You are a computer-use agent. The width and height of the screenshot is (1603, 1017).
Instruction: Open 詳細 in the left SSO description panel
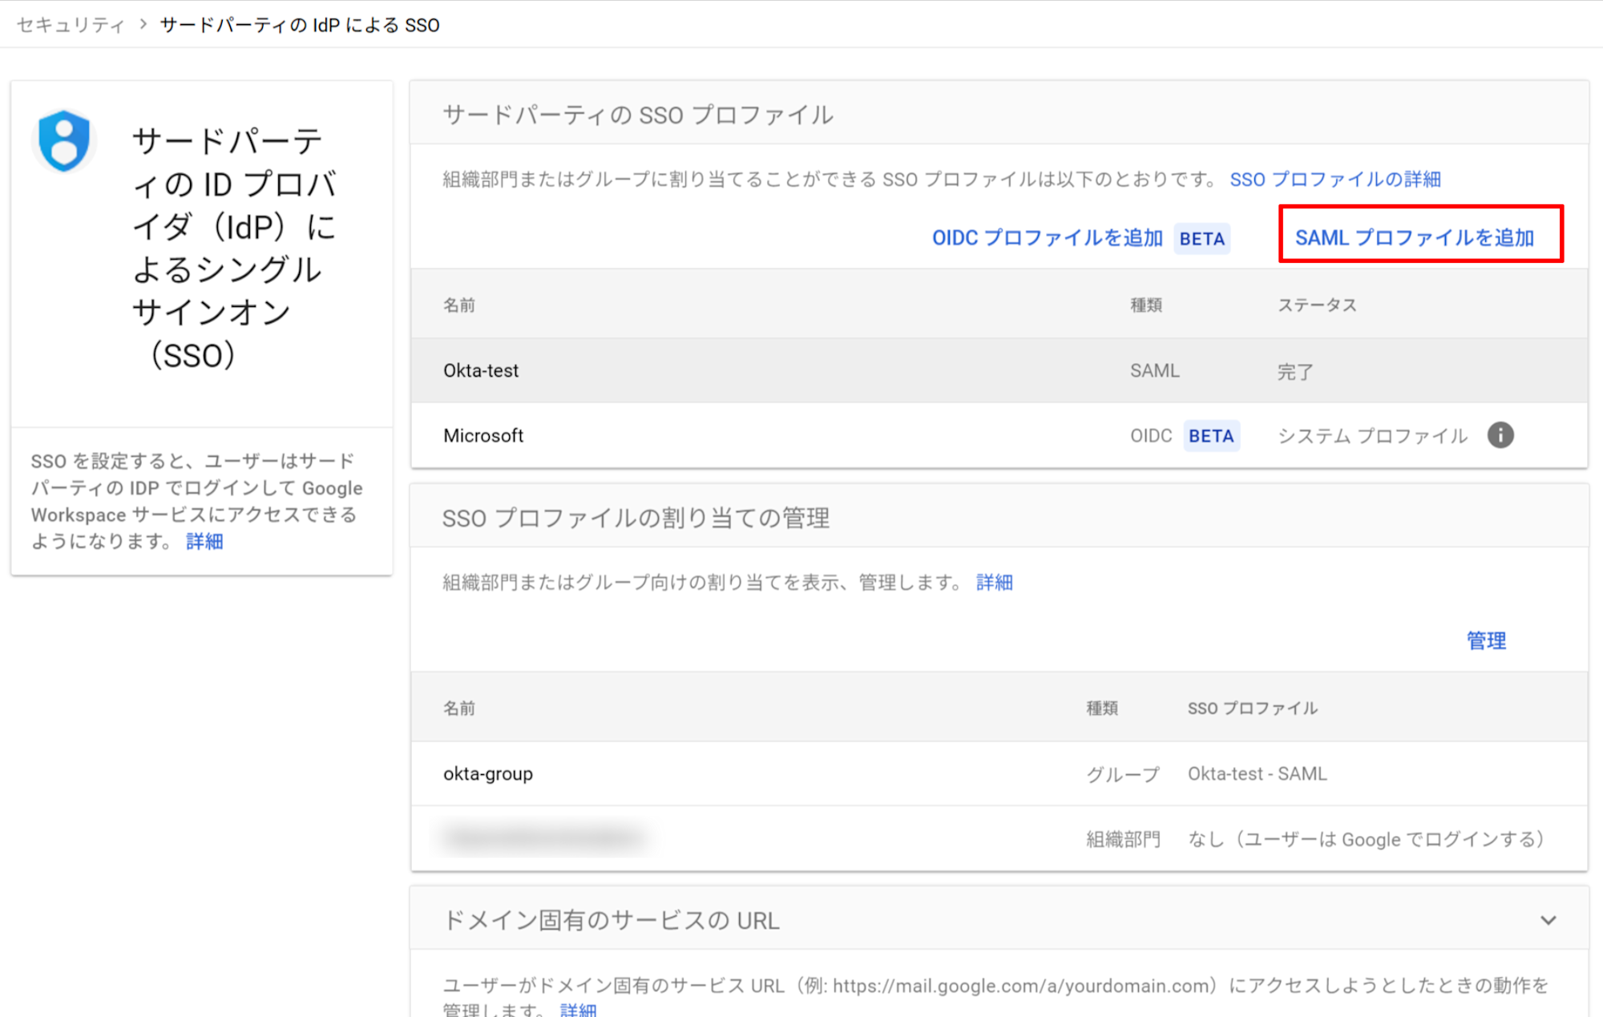point(204,542)
